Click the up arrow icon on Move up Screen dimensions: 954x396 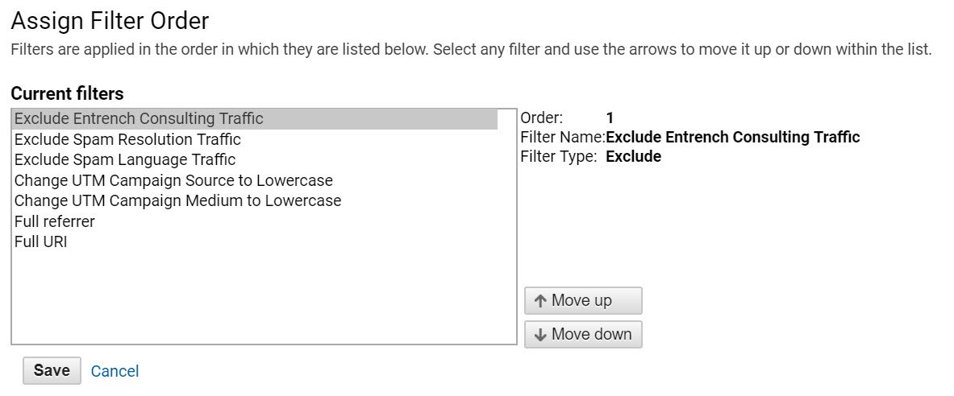point(540,301)
